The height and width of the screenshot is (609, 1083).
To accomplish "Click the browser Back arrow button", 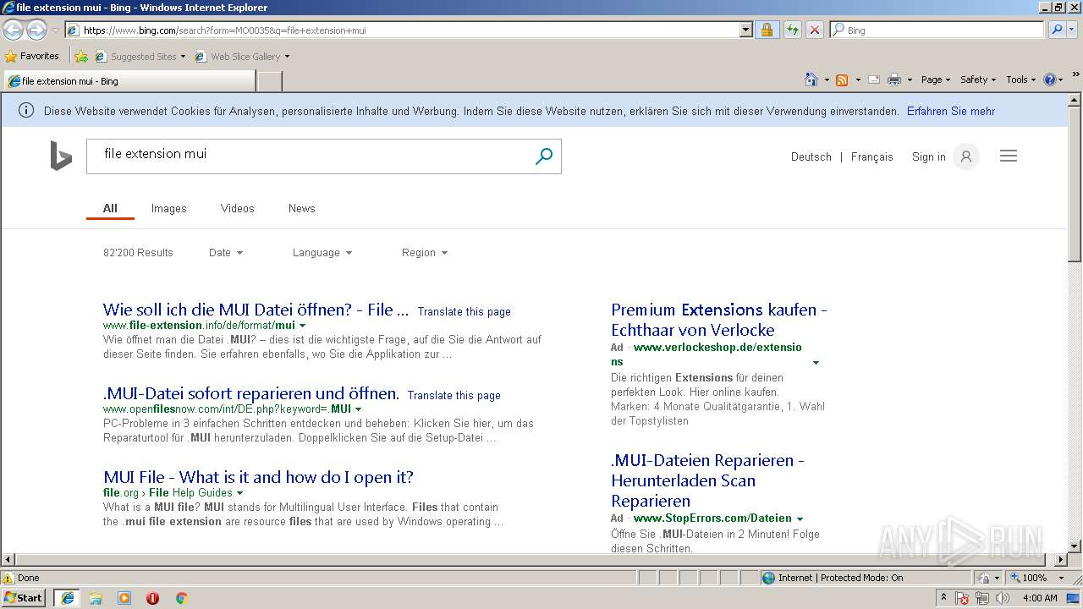I will tap(13, 30).
